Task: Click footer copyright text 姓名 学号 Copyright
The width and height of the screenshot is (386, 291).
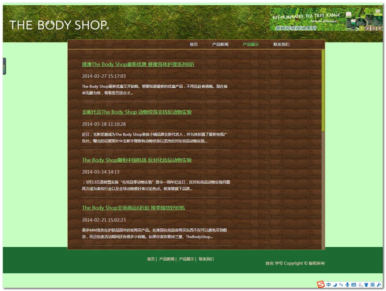Action: point(295,263)
